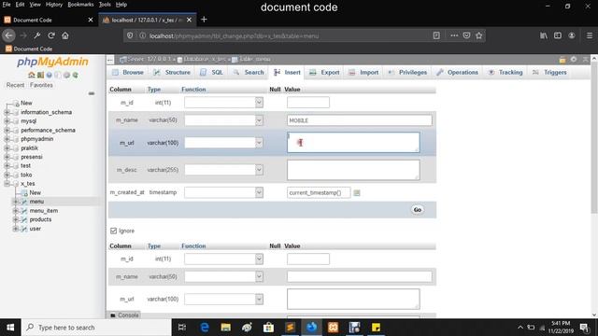Viewport: 598px width, 336px height.
Task: Collapse the navigation panel link icon
Action: 92,93
